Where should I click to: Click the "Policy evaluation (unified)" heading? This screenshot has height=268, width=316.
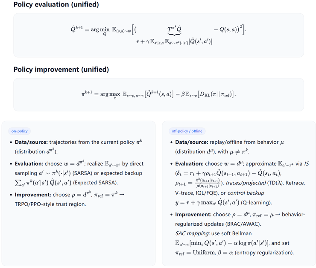click(x=55, y=5)
